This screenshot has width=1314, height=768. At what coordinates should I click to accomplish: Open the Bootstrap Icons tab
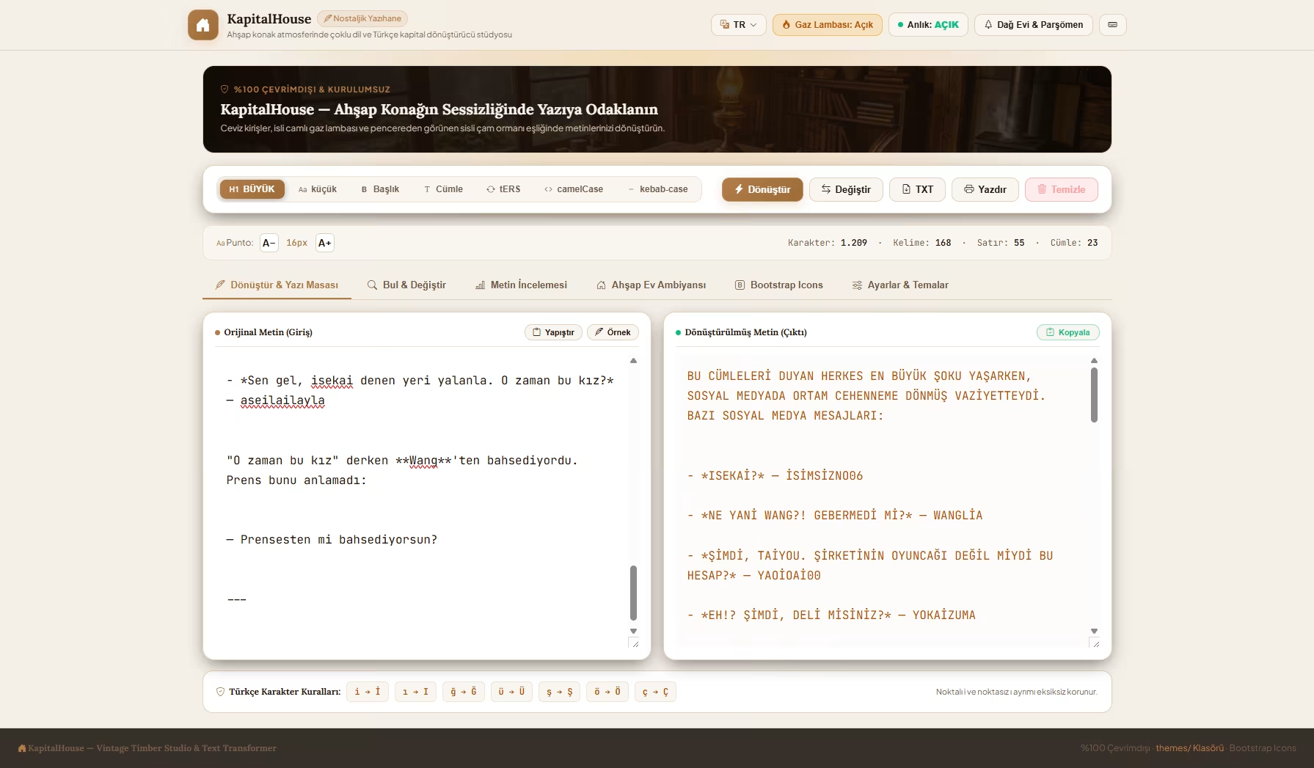(x=779, y=285)
